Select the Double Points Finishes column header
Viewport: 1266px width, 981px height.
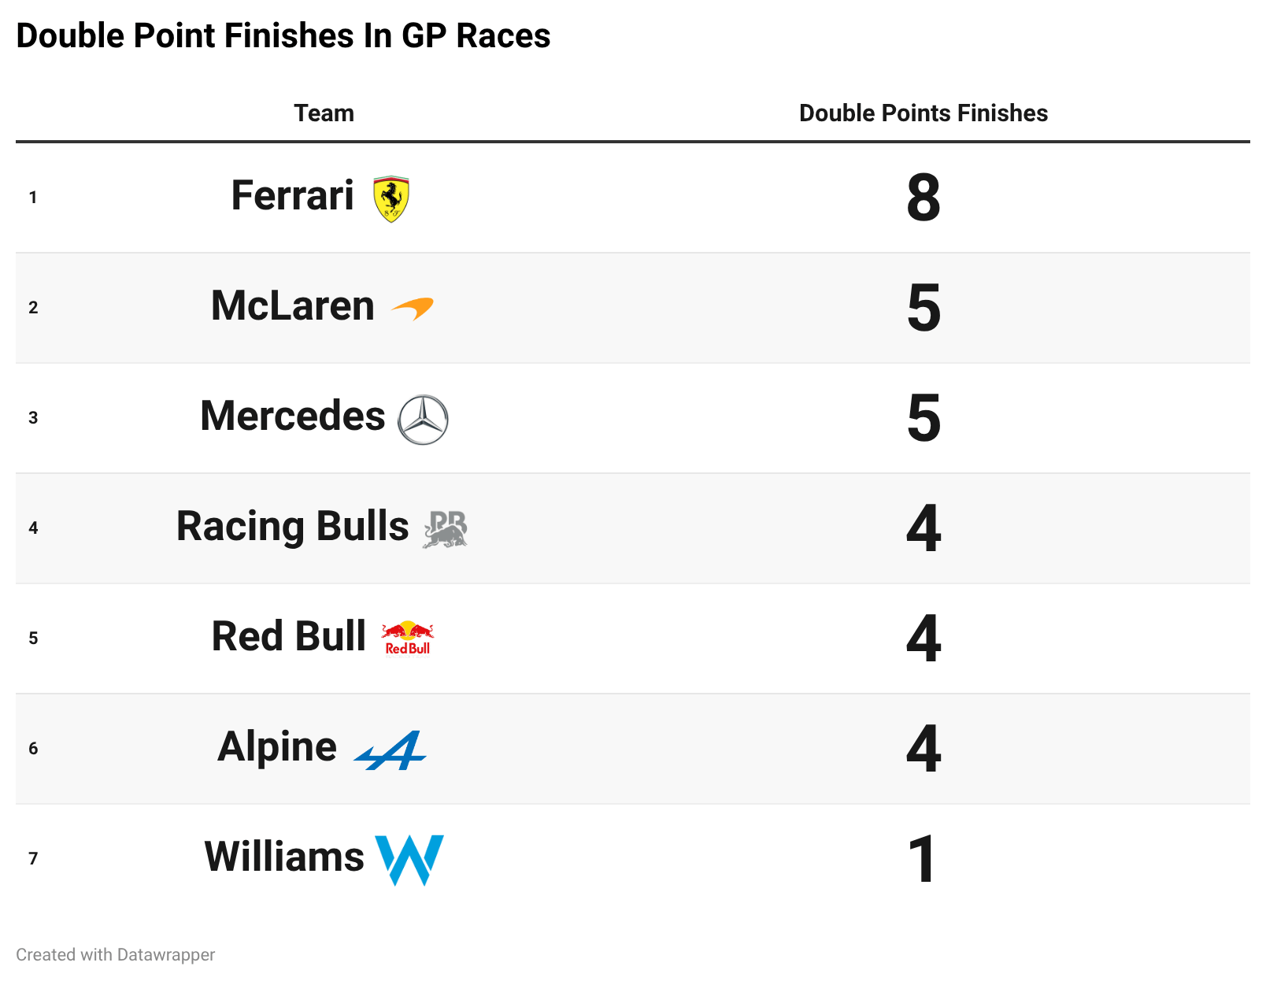[924, 113]
